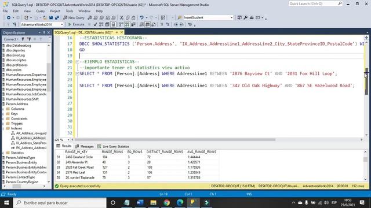Click the Comment out selected lines icon
This screenshot has width=371, height=208.
tap(162, 24)
